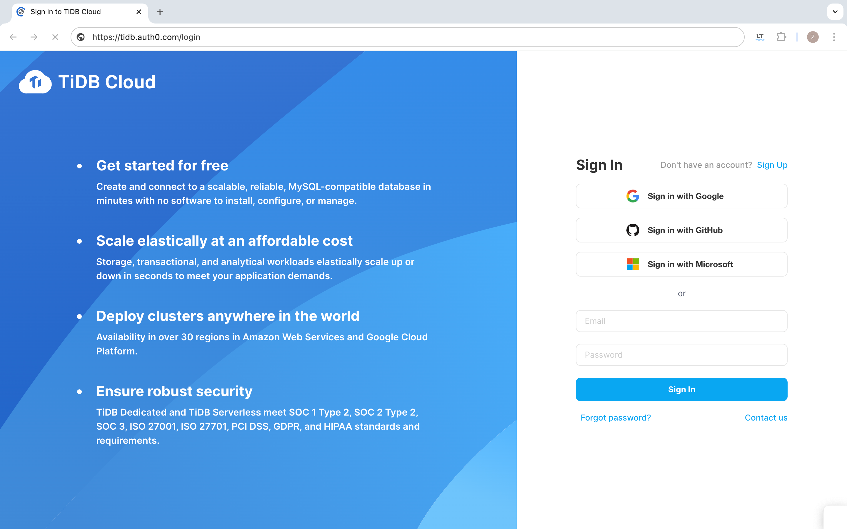Click the browser extensions puzzle icon
847x529 pixels.
point(781,36)
